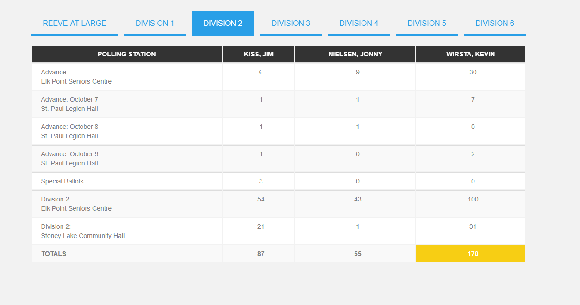This screenshot has height=305, width=580.
Task: Switch to the DIVISION 1 tab
Action: pyautogui.click(x=155, y=23)
